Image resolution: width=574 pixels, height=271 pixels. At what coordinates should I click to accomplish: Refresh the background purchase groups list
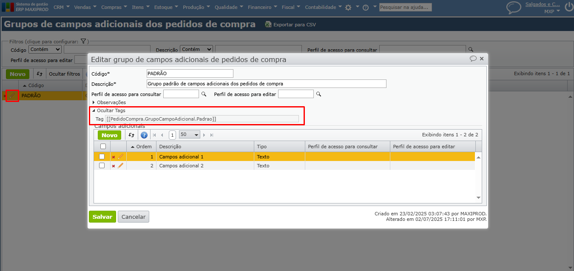[40, 74]
